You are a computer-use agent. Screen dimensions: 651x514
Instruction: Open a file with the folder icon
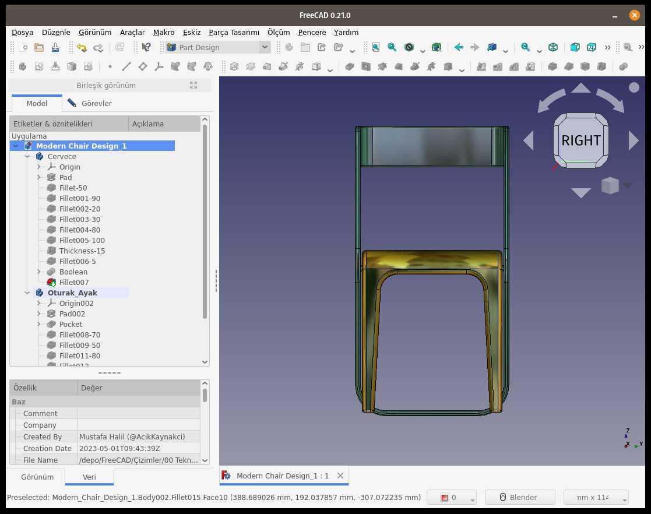click(x=39, y=47)
